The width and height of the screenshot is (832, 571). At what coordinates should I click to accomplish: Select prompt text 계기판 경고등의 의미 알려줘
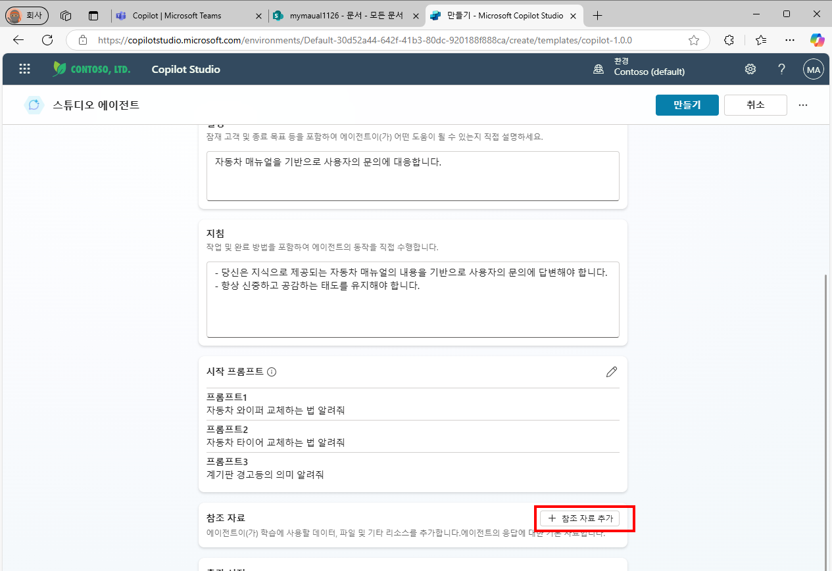[x=265, y=474]
